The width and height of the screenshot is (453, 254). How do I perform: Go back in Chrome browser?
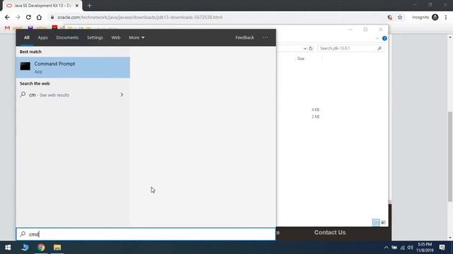[7, 17]
